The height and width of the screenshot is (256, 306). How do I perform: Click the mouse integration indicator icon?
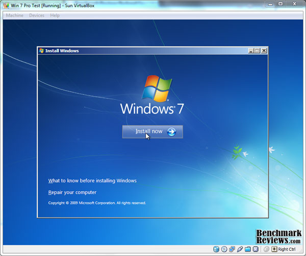pyautogui.click(x=266, y=249)
